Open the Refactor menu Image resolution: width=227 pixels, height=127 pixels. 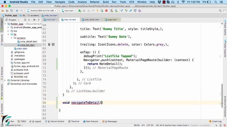95,2
